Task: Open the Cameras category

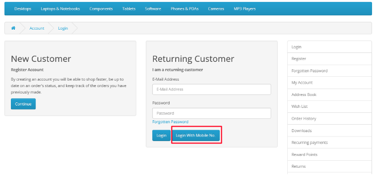Action: 216,9
